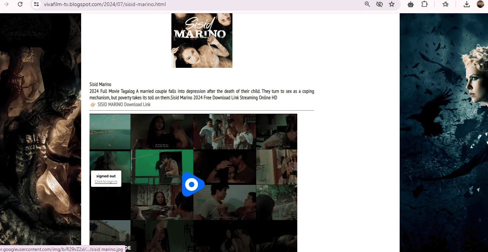The height and width of the screenshot is (252, 488).
Task: Open the robot extension icon
Action: [x=411, y=4]
